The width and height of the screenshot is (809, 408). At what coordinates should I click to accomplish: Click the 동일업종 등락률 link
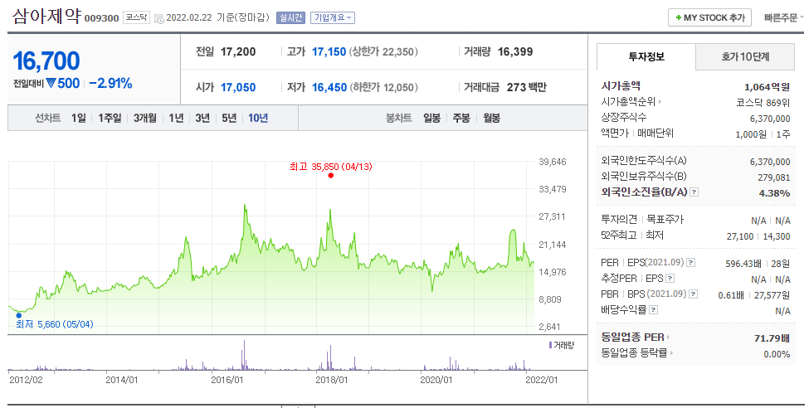(634, 353)
